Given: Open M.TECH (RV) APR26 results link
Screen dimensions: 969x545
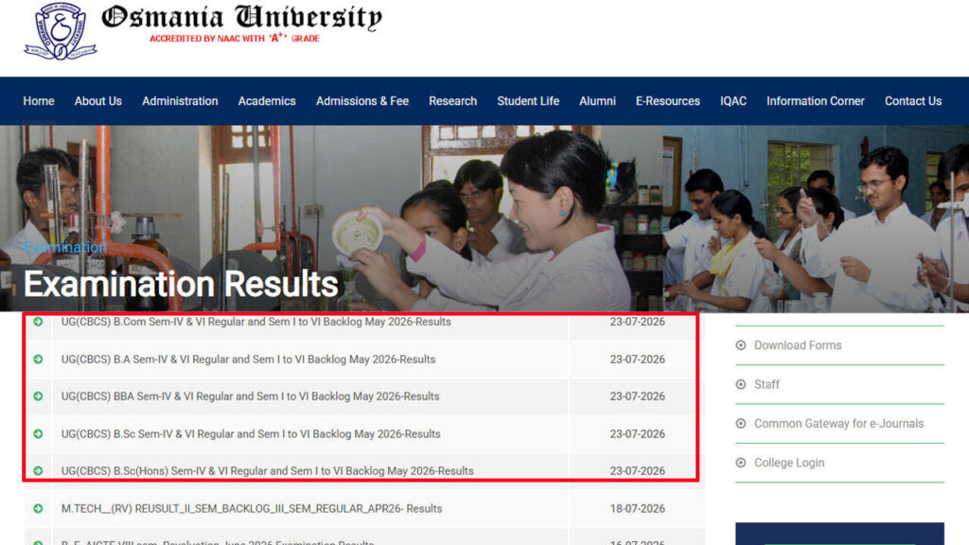Looking at the screenshot, I should tap(252, 508).
